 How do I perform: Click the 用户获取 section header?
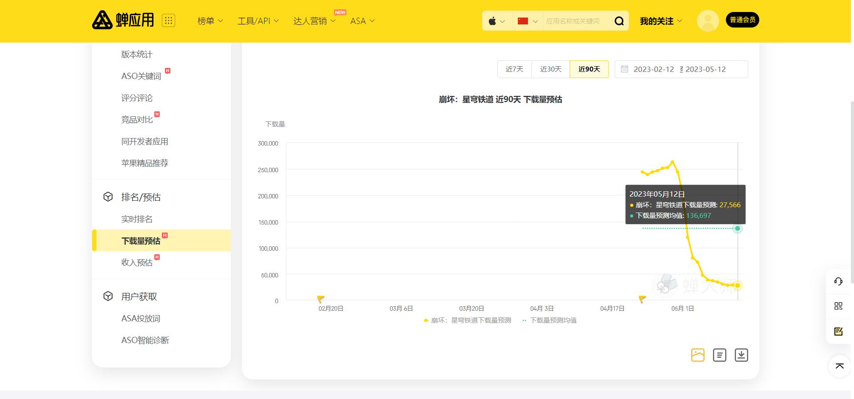click(x=139, y=296)
